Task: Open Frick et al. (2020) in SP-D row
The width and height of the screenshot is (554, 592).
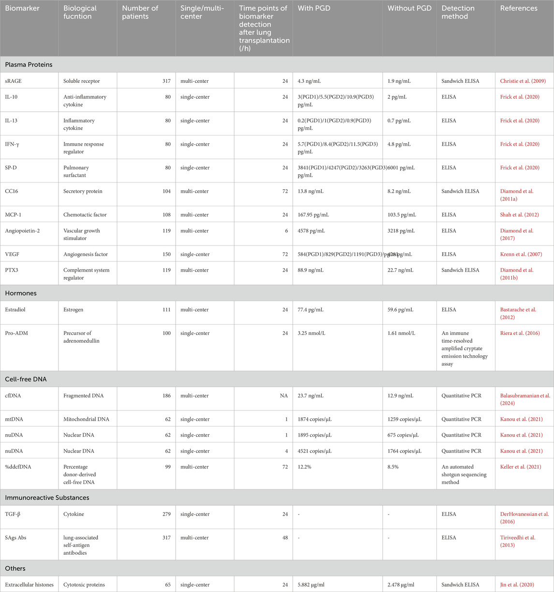Action: [x=520, y=167]
